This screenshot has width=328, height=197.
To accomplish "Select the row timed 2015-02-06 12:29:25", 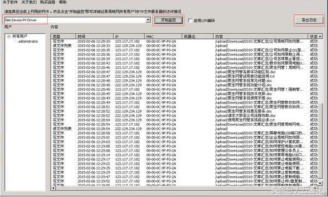I will pyautogui.click(x=185, y=168).
